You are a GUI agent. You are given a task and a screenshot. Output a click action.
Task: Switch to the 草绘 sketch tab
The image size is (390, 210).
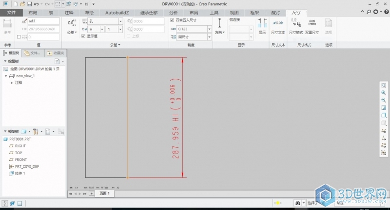point(89,13)
